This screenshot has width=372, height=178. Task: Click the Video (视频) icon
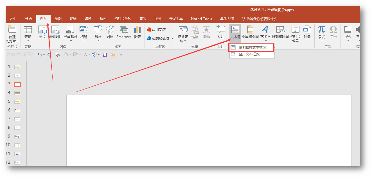348,29
